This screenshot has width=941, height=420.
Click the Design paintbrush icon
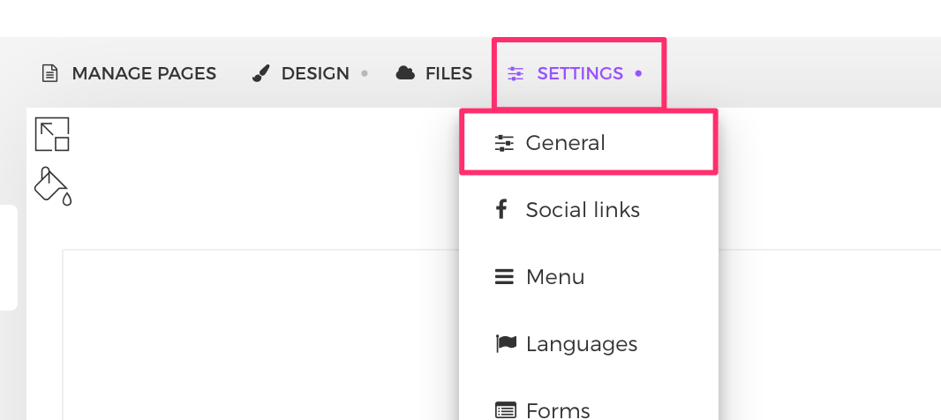pyautogui.click(x=260, y=73)
